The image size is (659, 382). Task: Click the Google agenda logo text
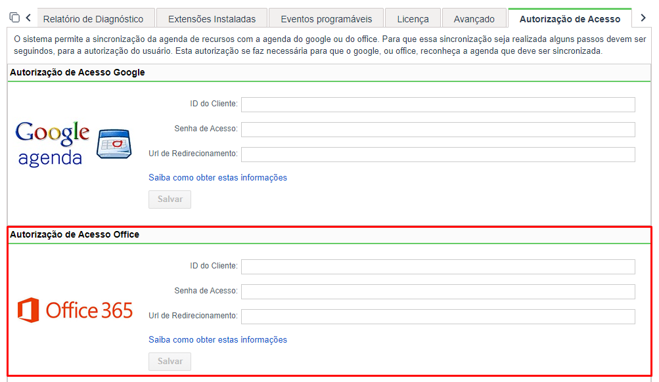point(52,144)
